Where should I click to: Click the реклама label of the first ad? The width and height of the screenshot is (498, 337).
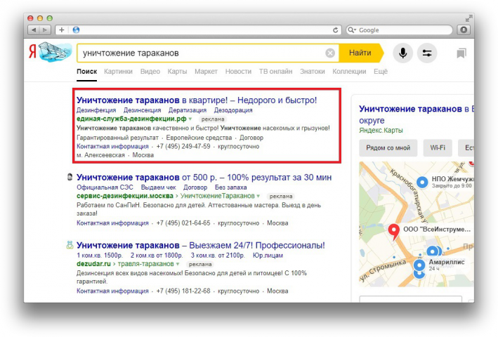(x=213, y=119)
